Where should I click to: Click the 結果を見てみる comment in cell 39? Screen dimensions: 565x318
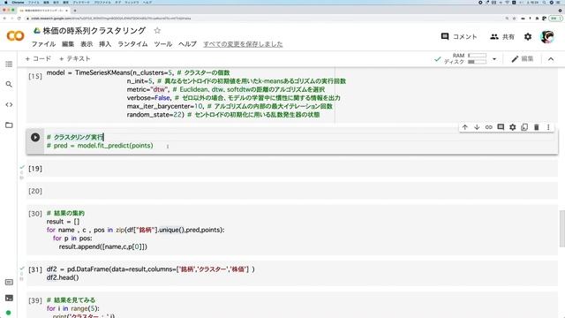point(71,300)
